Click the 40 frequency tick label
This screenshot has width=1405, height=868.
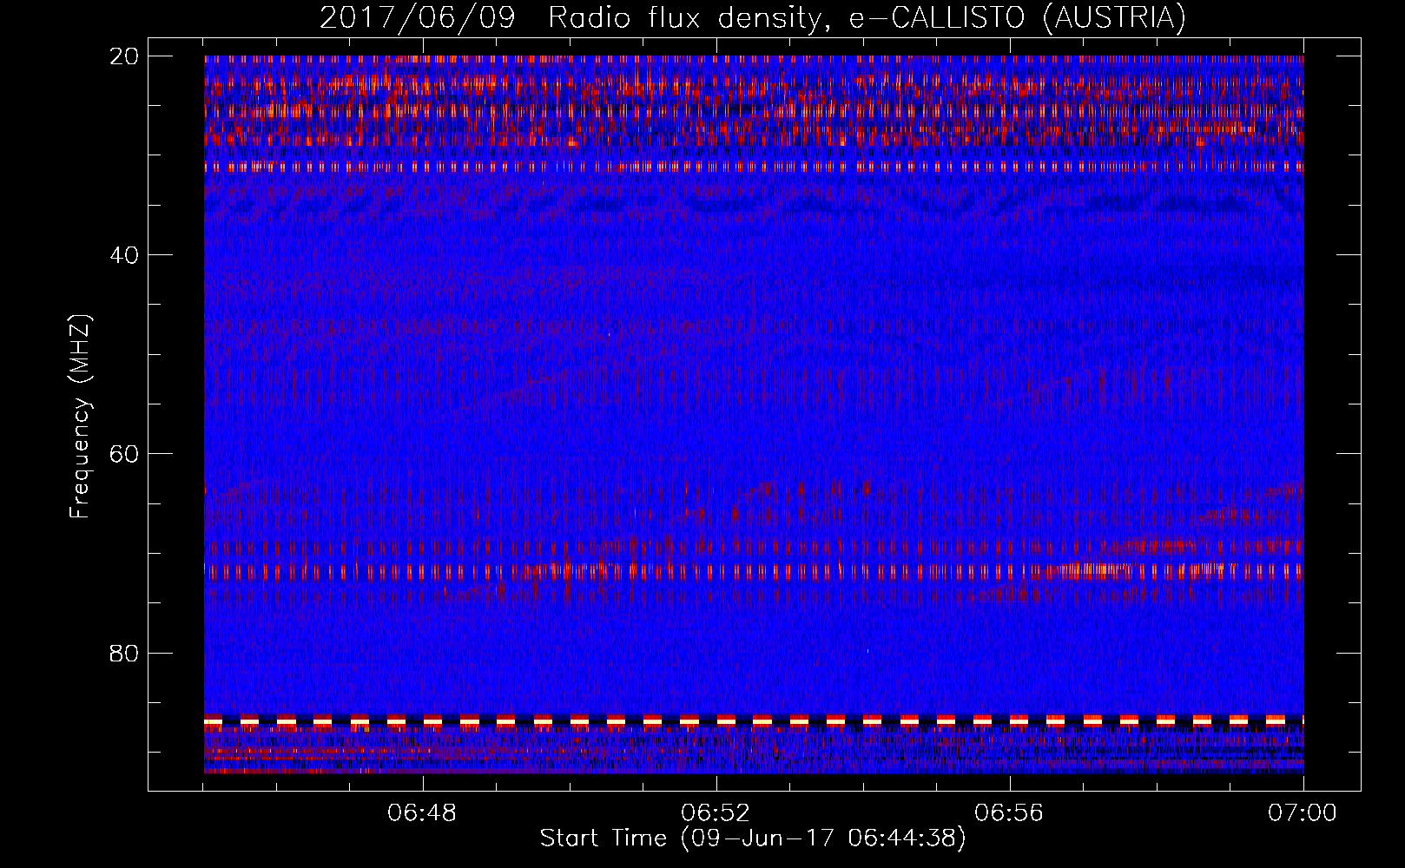click(126, 255)
